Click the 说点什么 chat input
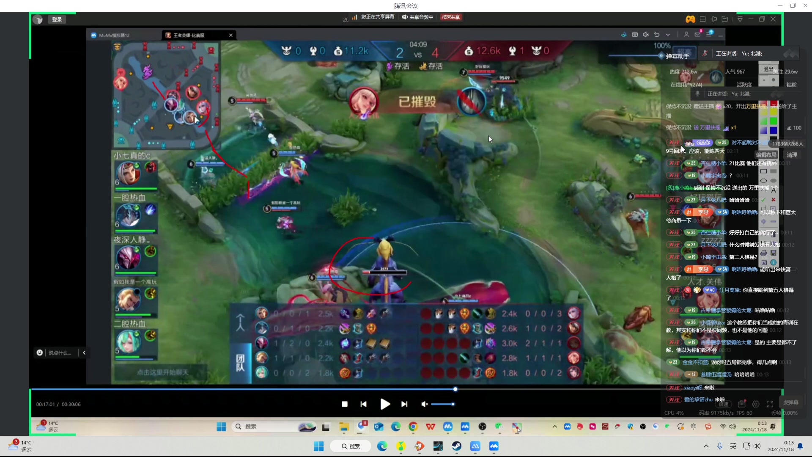Viewport: 812px width, 457px height. coord(60,353)
